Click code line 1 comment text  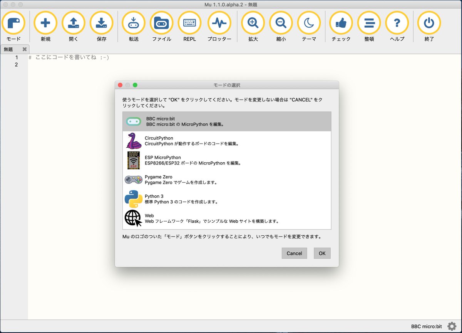(69, 58)
